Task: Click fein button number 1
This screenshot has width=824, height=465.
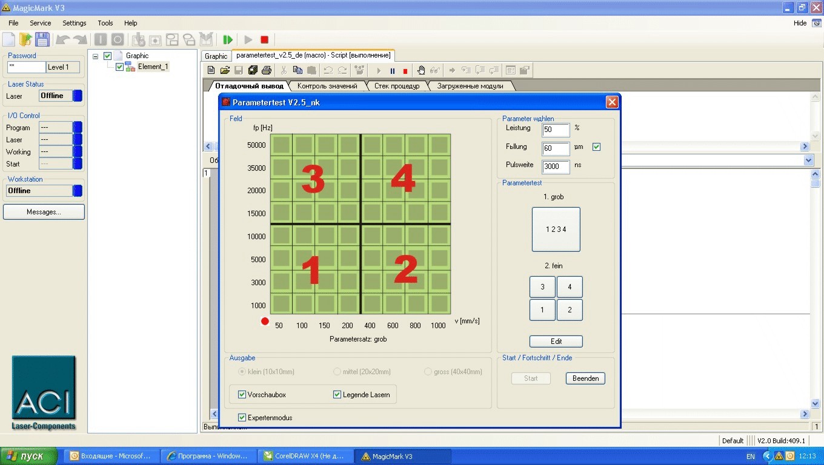Action: [542, 310]
